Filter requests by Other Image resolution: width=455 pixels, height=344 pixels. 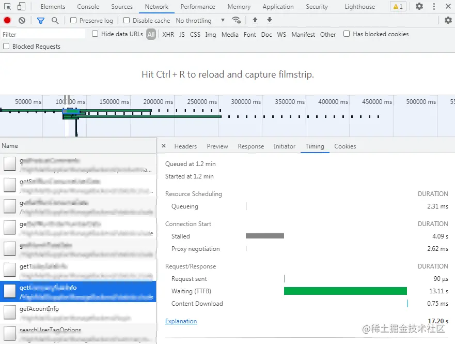pos(328,34)
